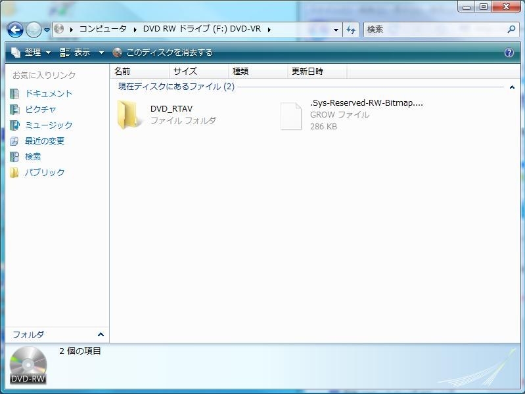This screenshot has width=525, height=394.
Task: Sort by the 種類 column header
Action: click(258, 72)
